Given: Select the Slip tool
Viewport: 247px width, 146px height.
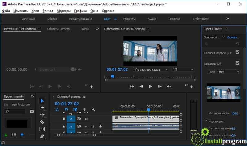Looking at the screenshot, I should (42, 129).
